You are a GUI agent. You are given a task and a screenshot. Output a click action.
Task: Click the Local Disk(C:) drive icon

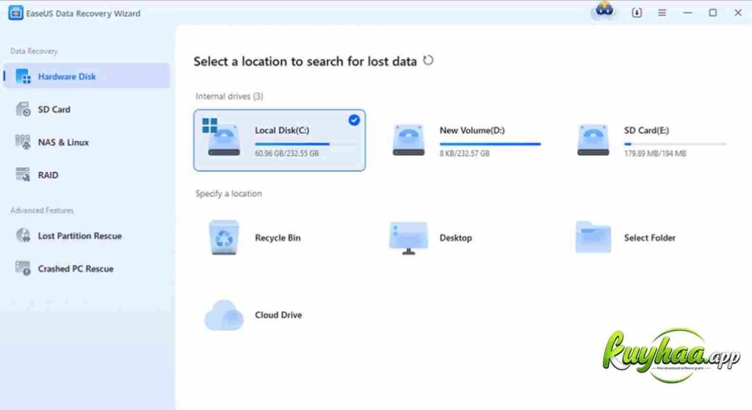221,137
